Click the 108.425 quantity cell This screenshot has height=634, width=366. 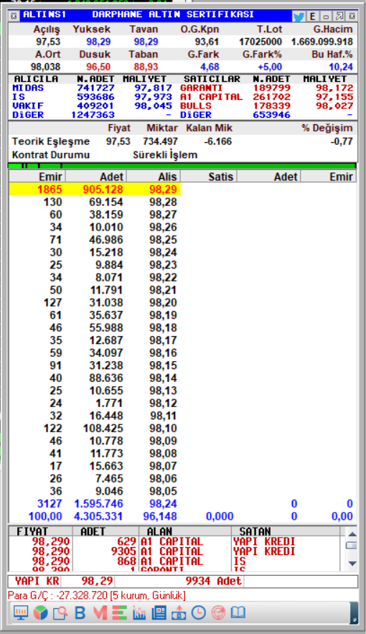tap(103, 428)
